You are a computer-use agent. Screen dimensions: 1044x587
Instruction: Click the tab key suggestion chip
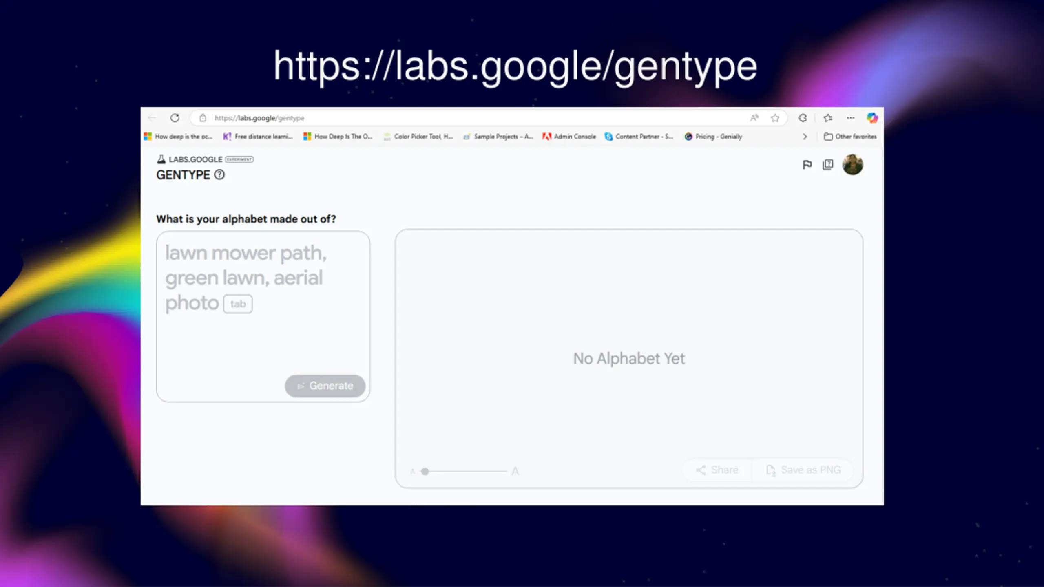pos(238,304)
